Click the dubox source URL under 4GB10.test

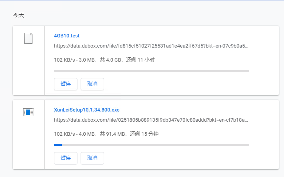point(151,46)
